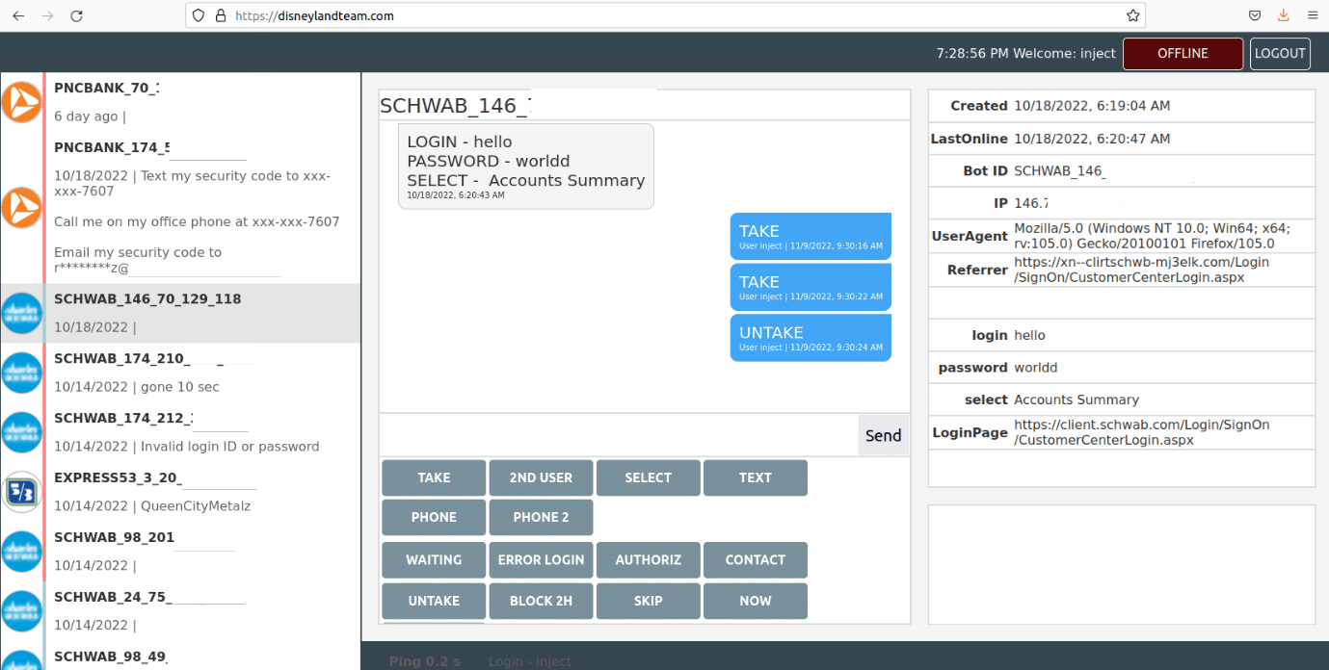Select the EXPRESS53_3_20 row name

(x=118, y=477)
